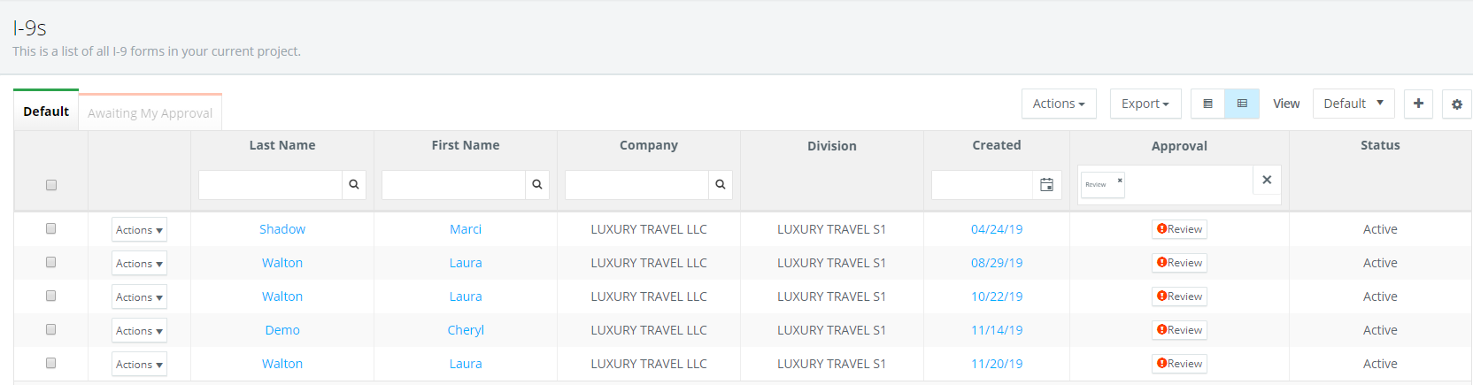1473x385 pixels.
Task: Clear the Approval filter with the X button
Action: (1267, 181)
